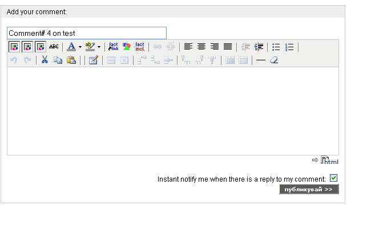Click the paste clipboard icon
The image size is (387, 234).
[71, 60]
